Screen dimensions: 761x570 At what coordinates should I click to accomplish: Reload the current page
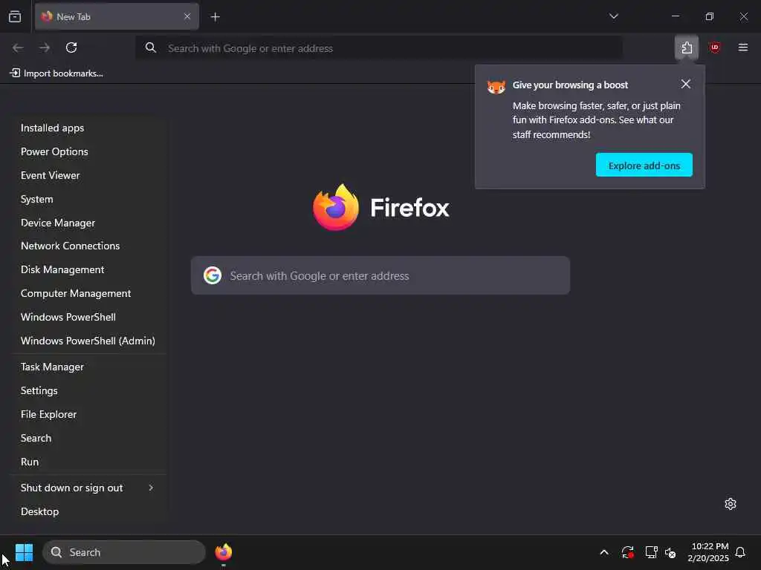tap(71, 47)
